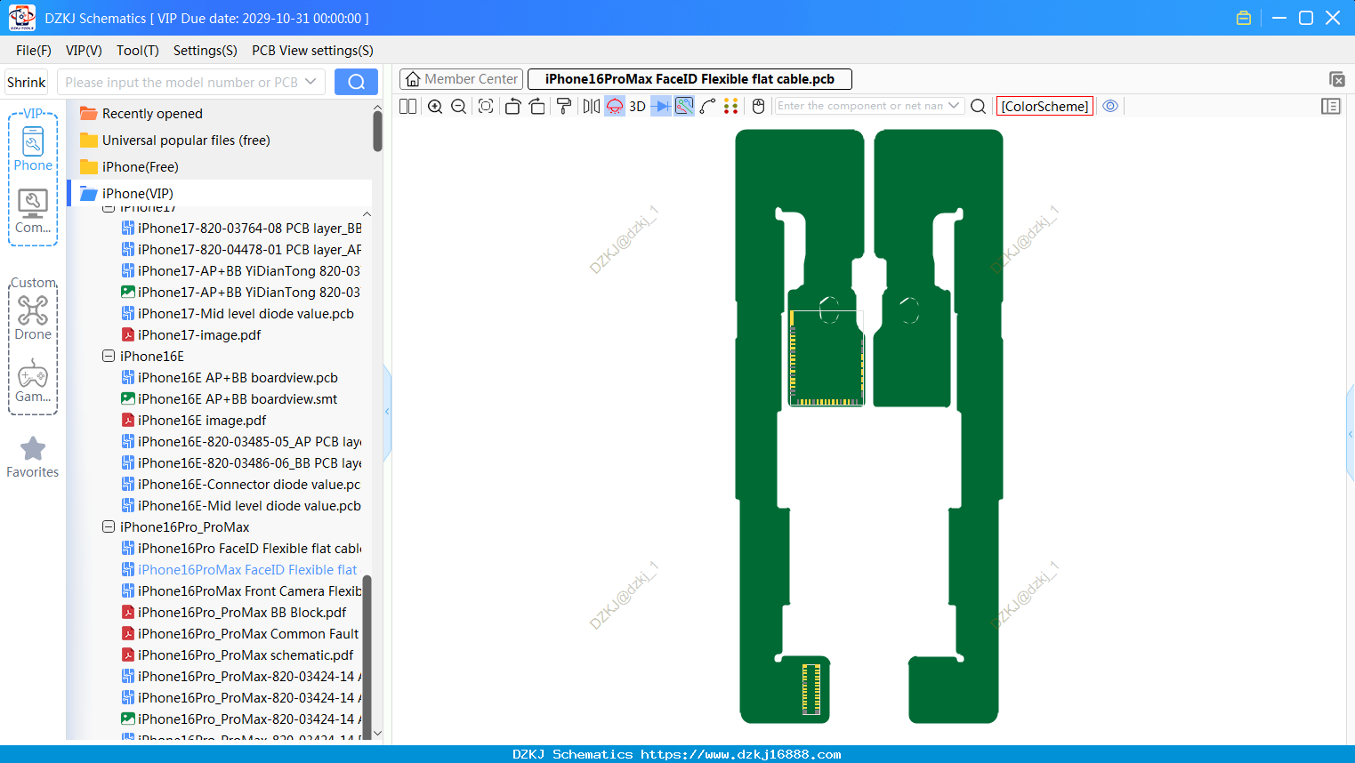Image resolution: width=1355 pixels, height=763 pixels.
Task: Collapse the left panel with the splitter handle
Action: [387, 412]
